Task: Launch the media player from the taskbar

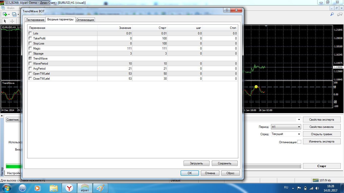Action: click(37, 188)
